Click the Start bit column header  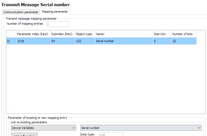pos(162,34)
